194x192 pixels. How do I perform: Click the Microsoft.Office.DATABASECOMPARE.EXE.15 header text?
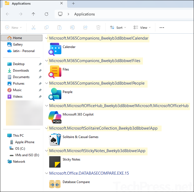[x=89, y=173]
